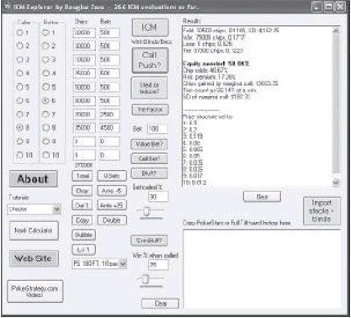Image resolution: width=351 pixels, height=318 pixels.
Task: Open the Nash Calculator
Action: (34, 231)
